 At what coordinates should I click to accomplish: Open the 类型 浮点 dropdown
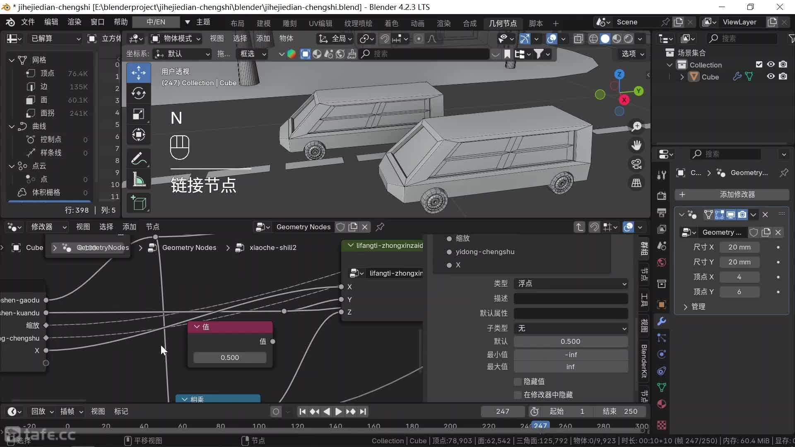pyautogui.click(x=571, y=284)
